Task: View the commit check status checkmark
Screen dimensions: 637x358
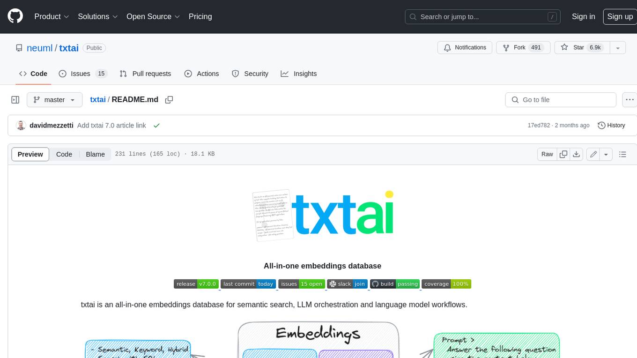Action: 156,126
